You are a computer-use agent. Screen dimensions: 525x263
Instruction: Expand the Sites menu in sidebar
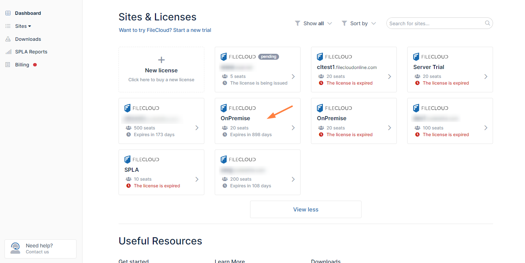[x=23, y=26]
